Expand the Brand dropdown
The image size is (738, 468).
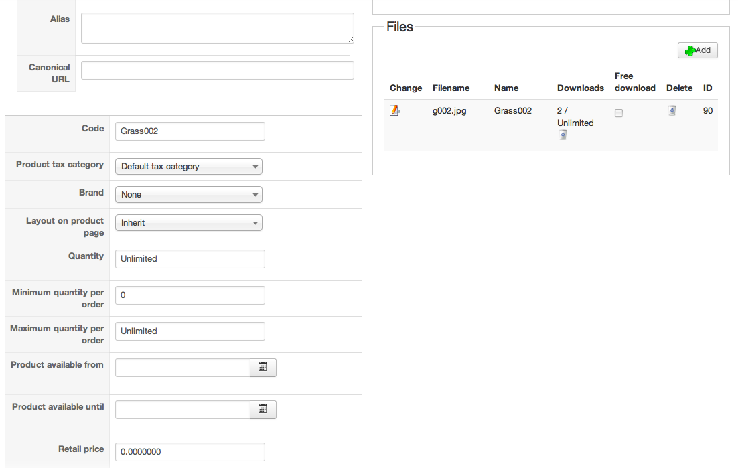(188, 195)
